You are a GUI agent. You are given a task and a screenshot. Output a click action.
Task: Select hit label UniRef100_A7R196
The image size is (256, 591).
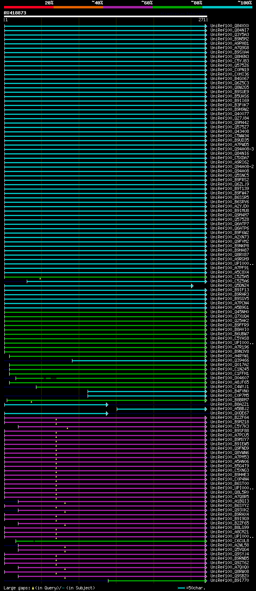[x=229, y=347]
